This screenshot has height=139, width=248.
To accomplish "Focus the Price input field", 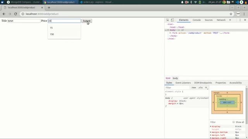I will pos(64,21).
